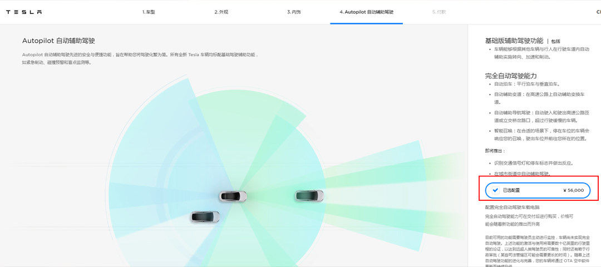Open the CN region selector

coord(597,12)
